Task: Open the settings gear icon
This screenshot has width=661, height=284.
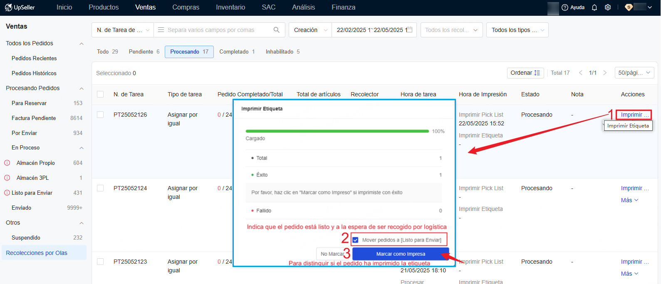Action: (608, 7)
